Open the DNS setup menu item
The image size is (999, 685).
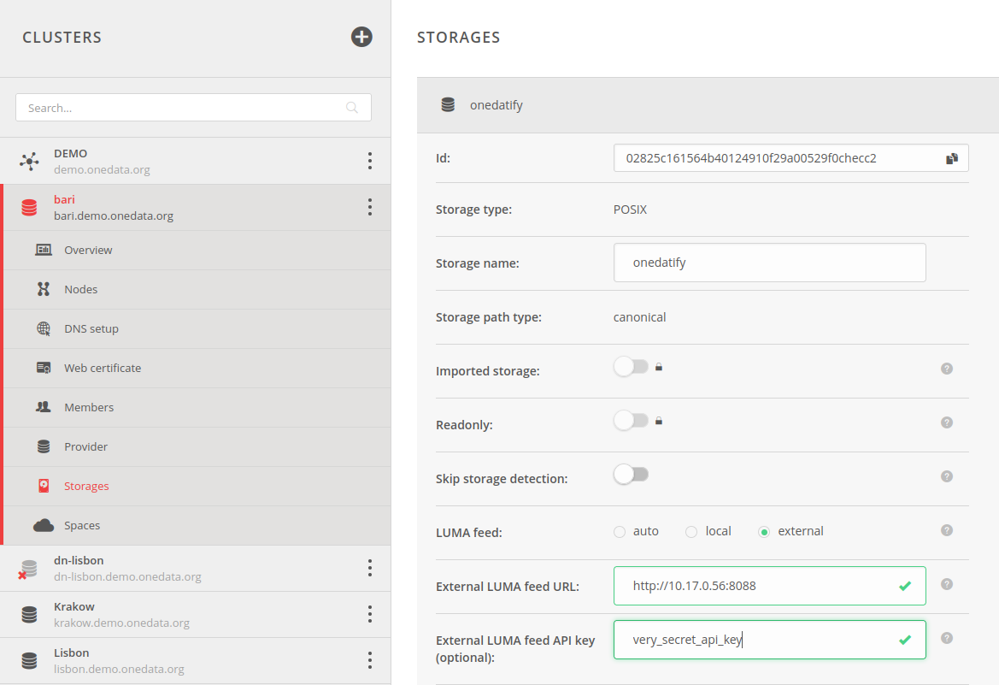(197, 329)
